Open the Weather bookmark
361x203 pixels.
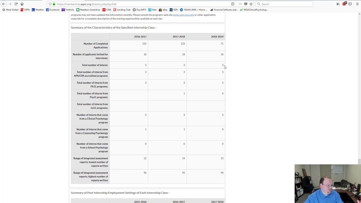pos(38,10)
